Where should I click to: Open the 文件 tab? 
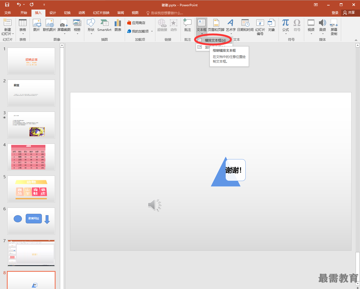(8, 13)
